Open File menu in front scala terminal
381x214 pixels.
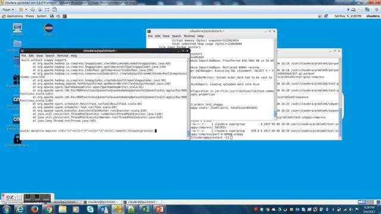[x=24, y=56]
